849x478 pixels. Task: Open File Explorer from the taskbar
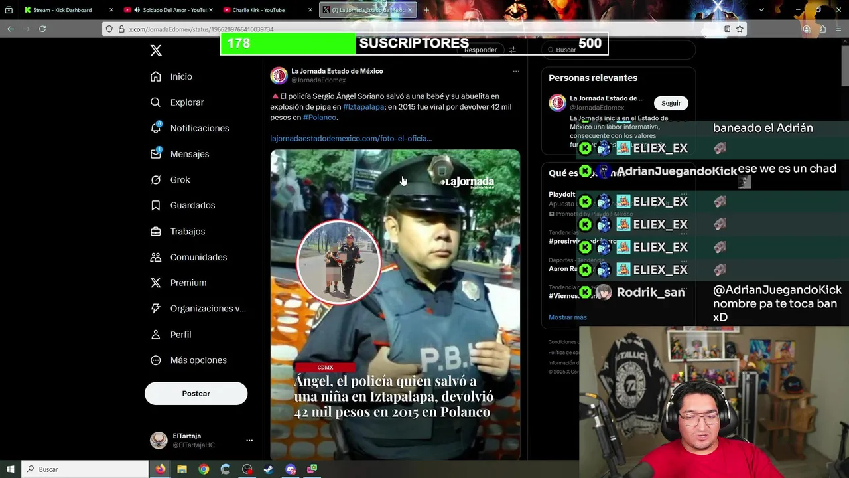[x=182, y=469]
